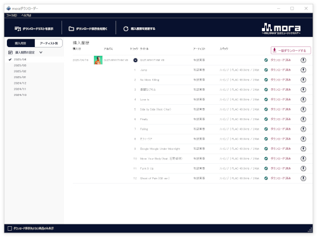This screenshot has height=237, width=317.
Task: Click download icon for Funk It Up
Action: click(x=303, y=168)
